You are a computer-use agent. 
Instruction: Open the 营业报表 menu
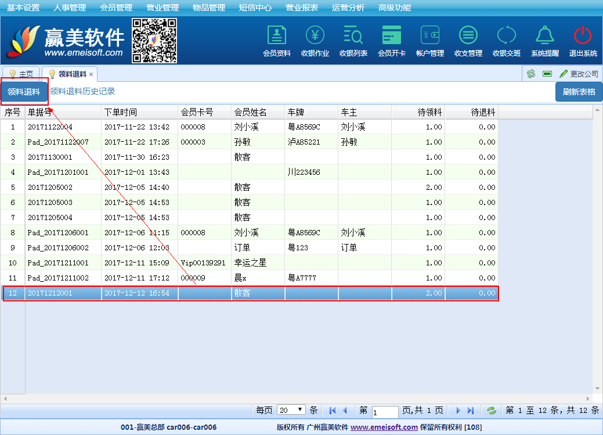[302, 8]
